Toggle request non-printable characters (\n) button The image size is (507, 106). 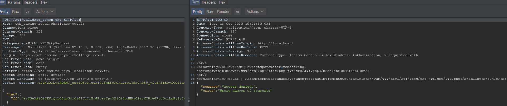(x=27, y=12)
